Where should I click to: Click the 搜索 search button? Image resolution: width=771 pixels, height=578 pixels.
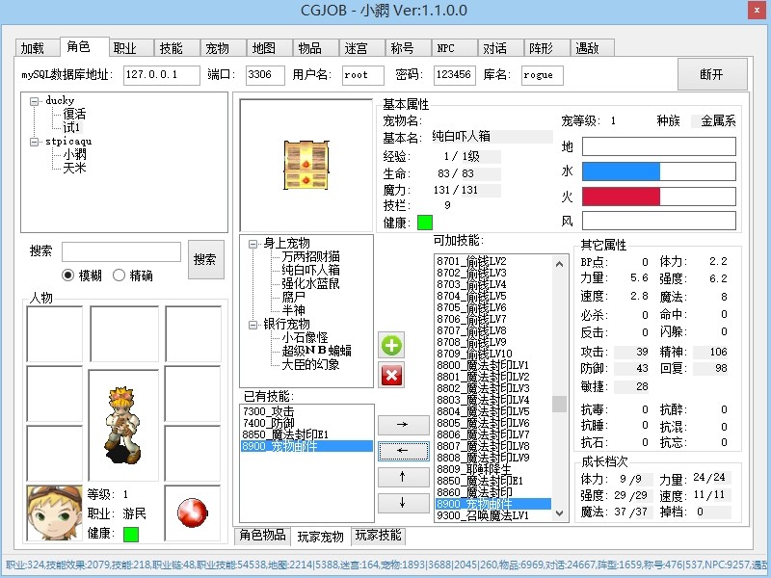(205, 259)
